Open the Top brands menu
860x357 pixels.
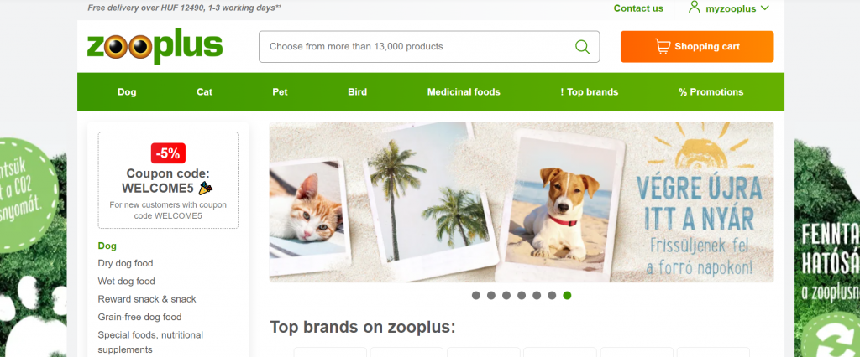pos(589,92)
